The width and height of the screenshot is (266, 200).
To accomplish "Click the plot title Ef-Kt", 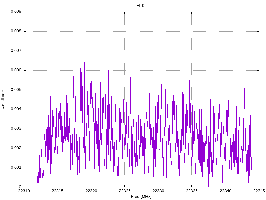I will (x=141, y=6).
